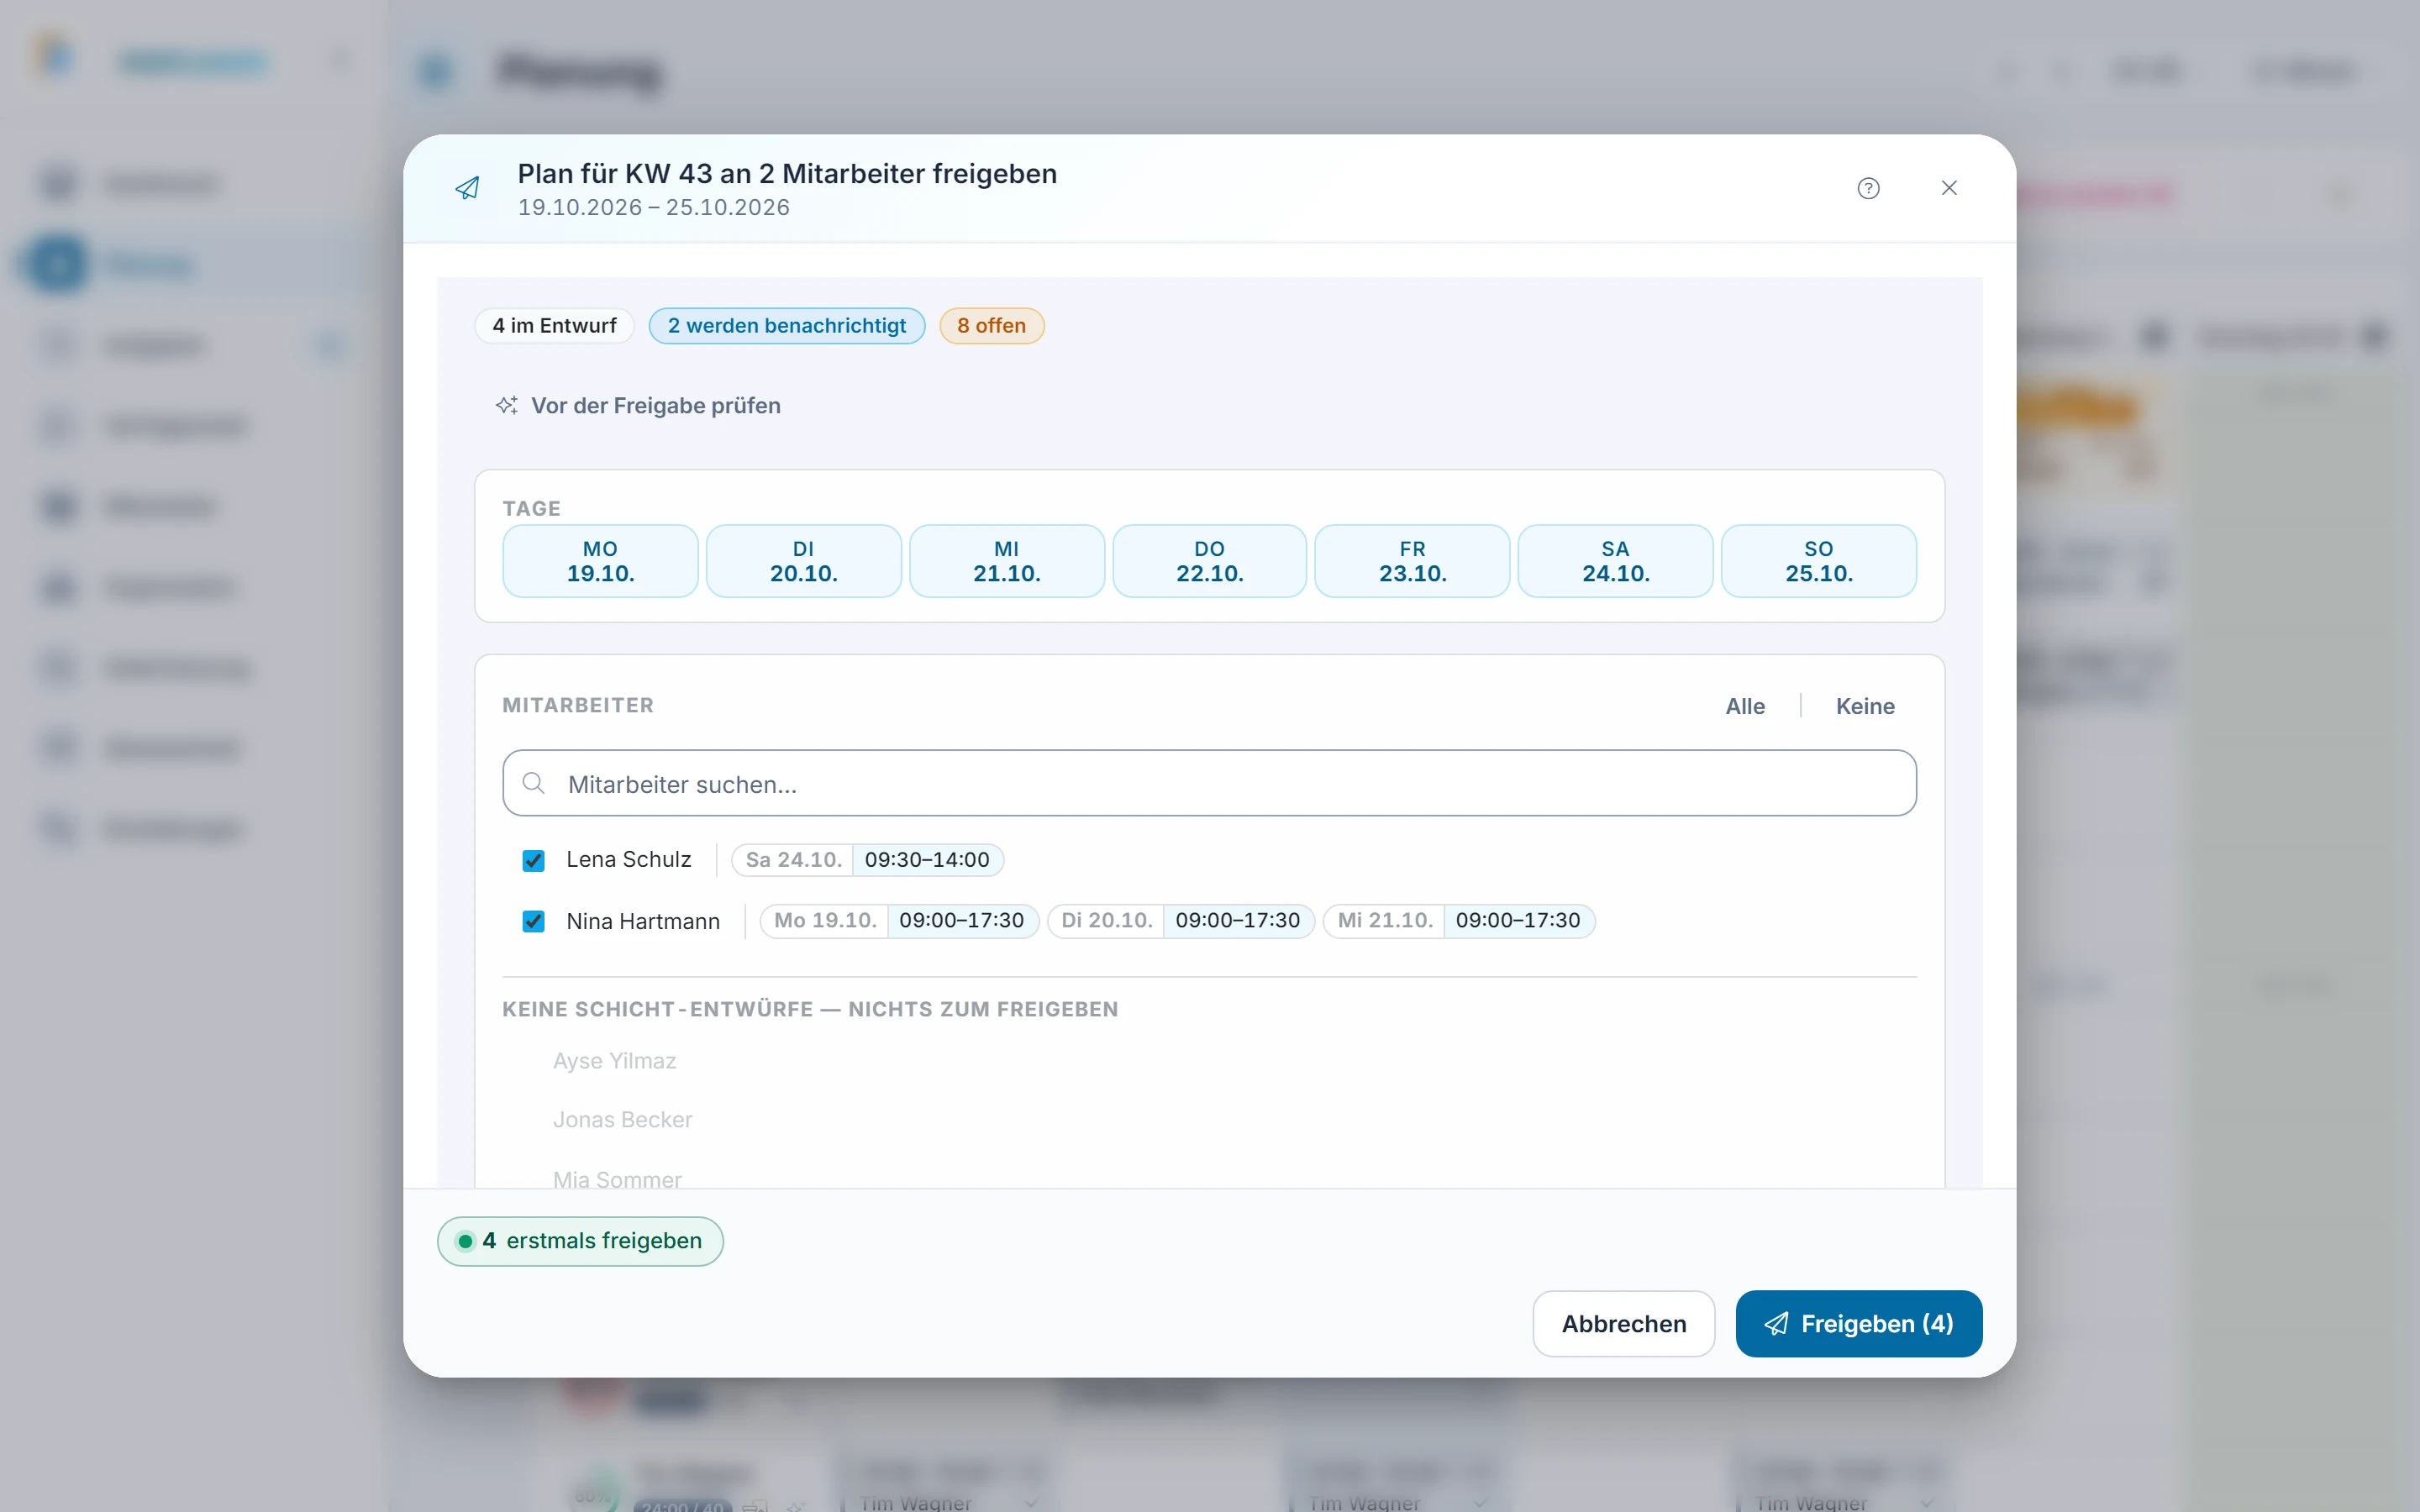Screen dimensions: 2420x1512
Task: Open the help question-mark icon
Action: [1868, 188]
